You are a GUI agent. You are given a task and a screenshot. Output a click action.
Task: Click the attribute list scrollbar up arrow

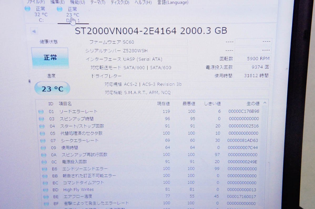tap(265, 103)
